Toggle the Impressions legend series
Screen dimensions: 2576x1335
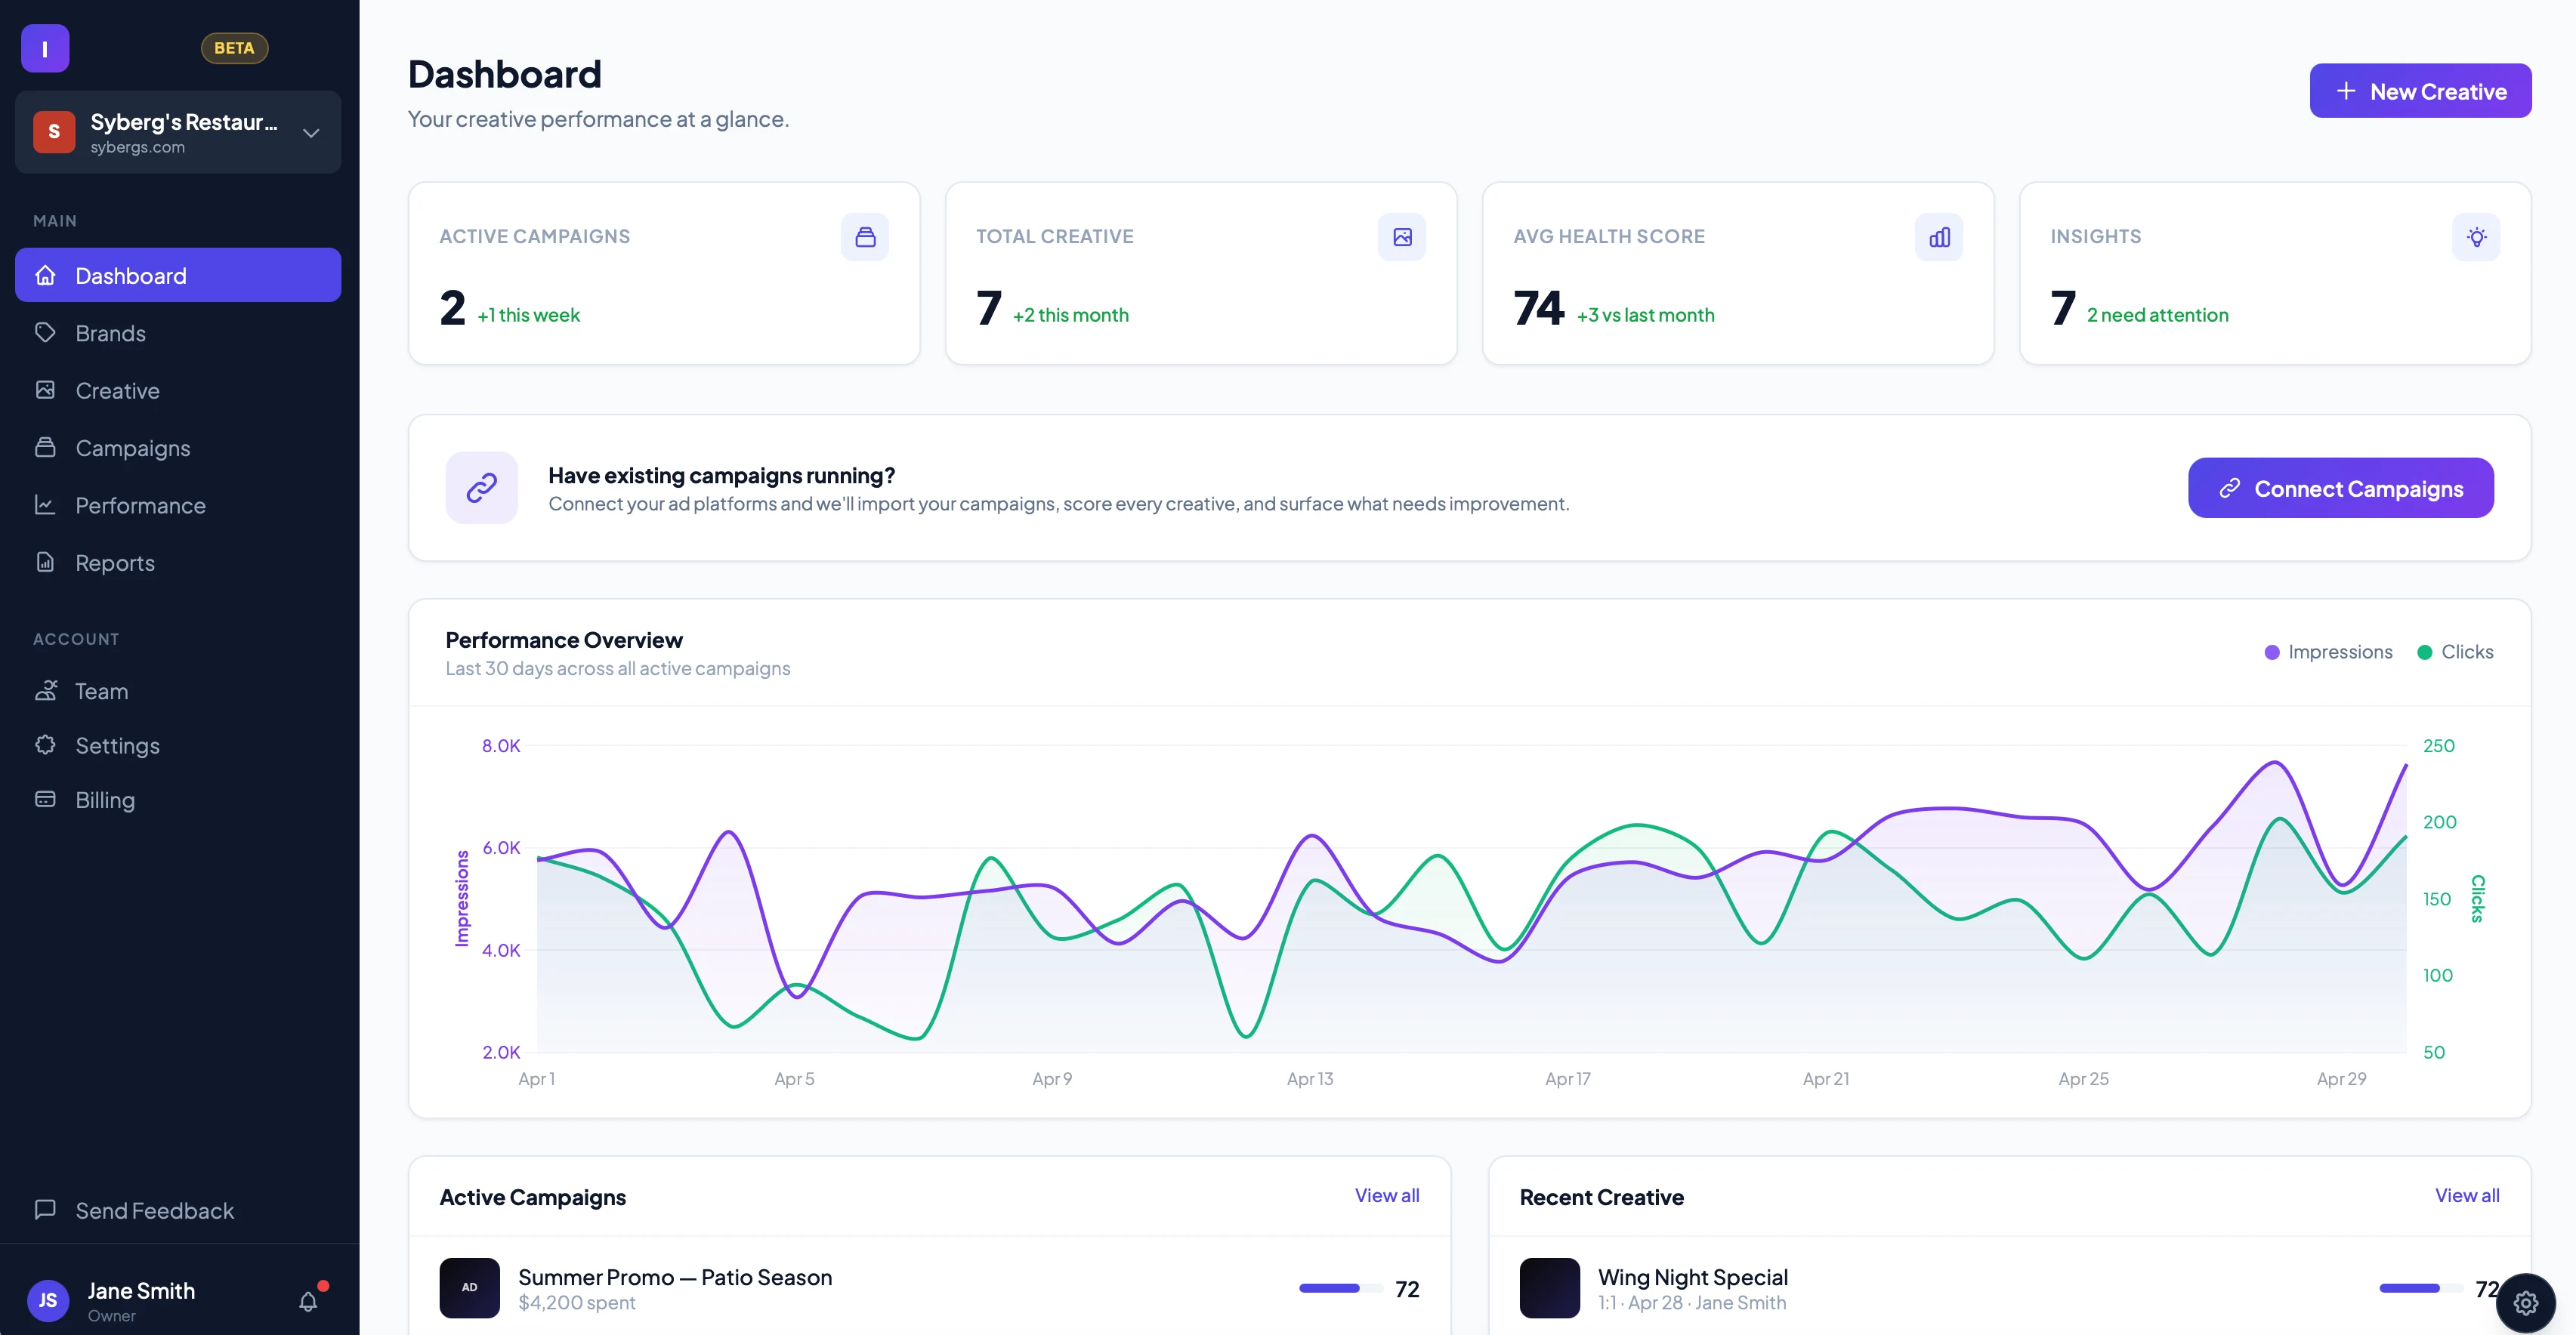(x=2328, y=652)
